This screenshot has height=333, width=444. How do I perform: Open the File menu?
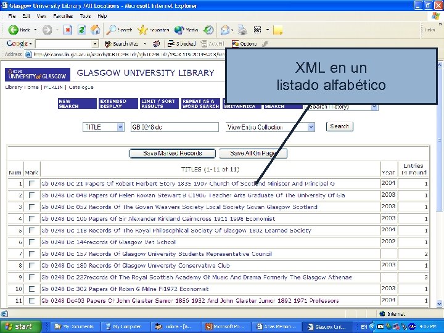12,16
